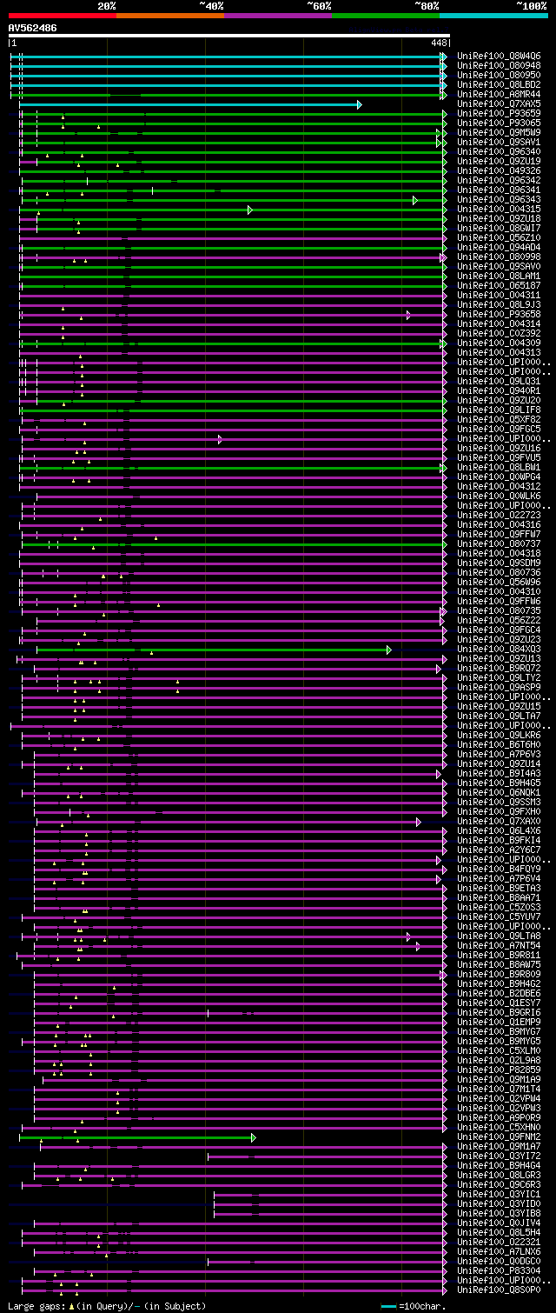The width and height of the screenshot is (556, 1313).
Task: Select the UniRef100_P93659 label
Action: click(x=499, y=113)
